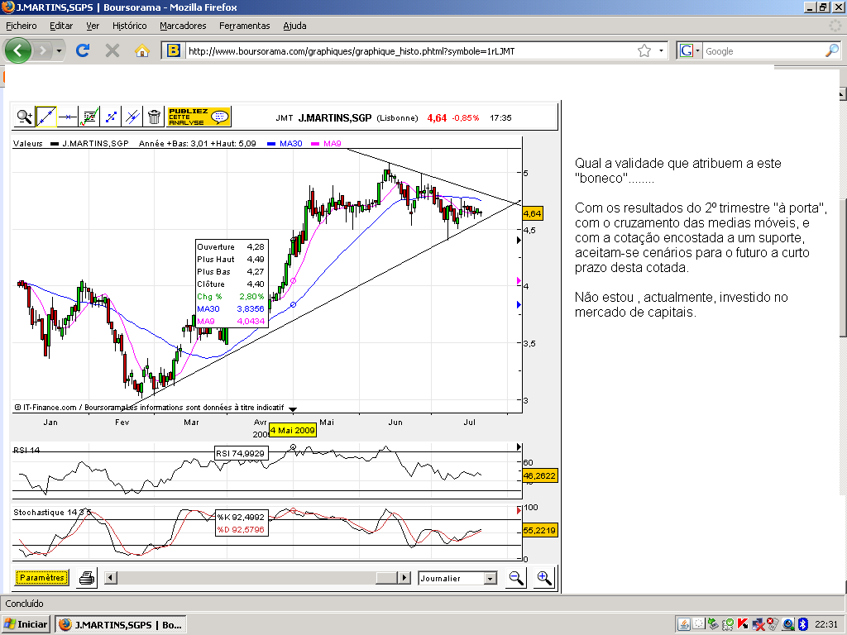Click the Stochastique 14 3 5 indicator label
This screenshot has height=635, width=847.
52,513
